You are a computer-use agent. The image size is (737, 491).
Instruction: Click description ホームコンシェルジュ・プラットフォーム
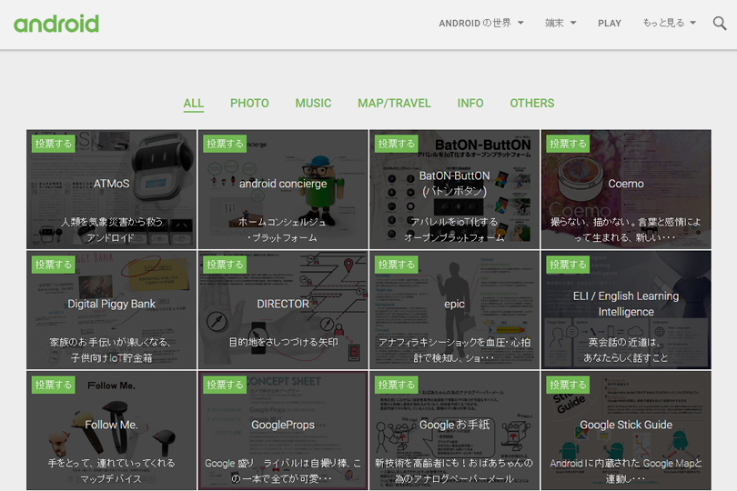coord(283,230)
